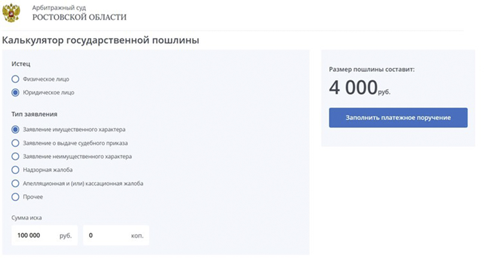Select the Прочее application type

click(x=15, y=197)
